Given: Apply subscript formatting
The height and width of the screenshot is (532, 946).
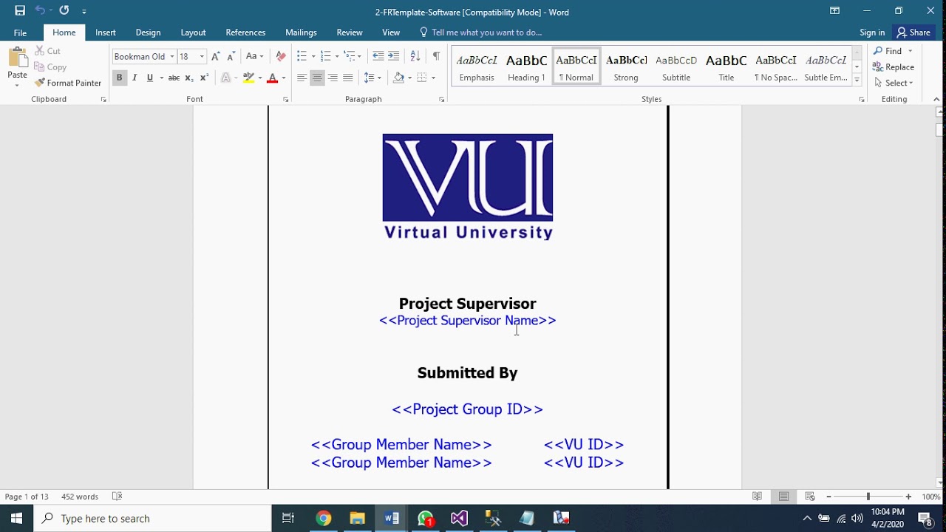Looking at the screenshot, I should pyautogui.click(x=189, y=78).
